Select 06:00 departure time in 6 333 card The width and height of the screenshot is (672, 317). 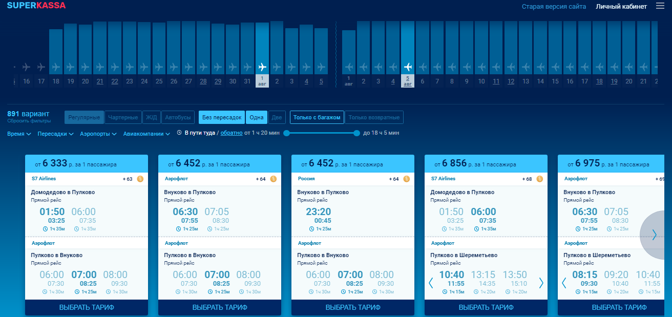coord(83,212)
